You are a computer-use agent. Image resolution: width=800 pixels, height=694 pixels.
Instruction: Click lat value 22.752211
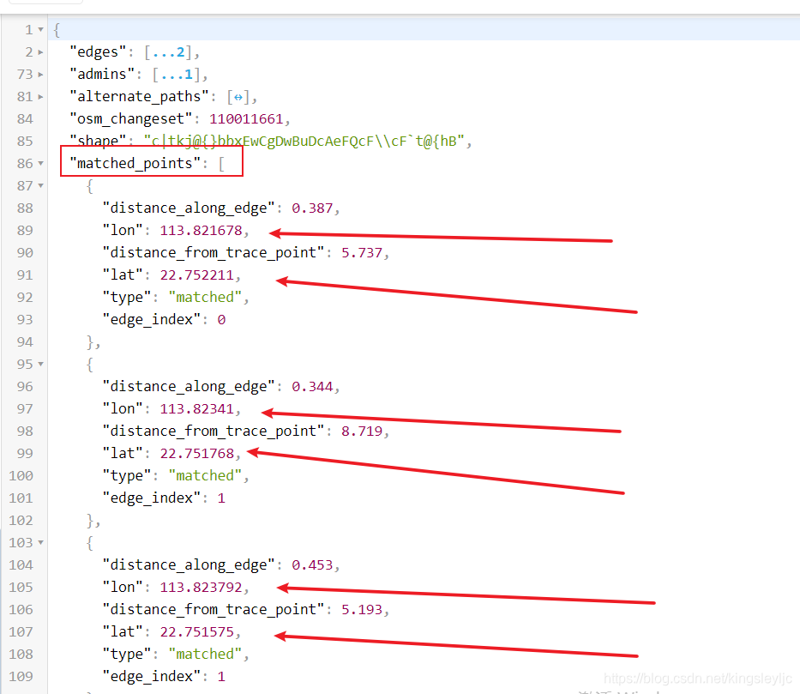pos(197,275)
